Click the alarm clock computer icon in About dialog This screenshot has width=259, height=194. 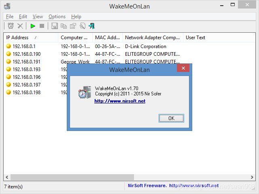point(85,93)
